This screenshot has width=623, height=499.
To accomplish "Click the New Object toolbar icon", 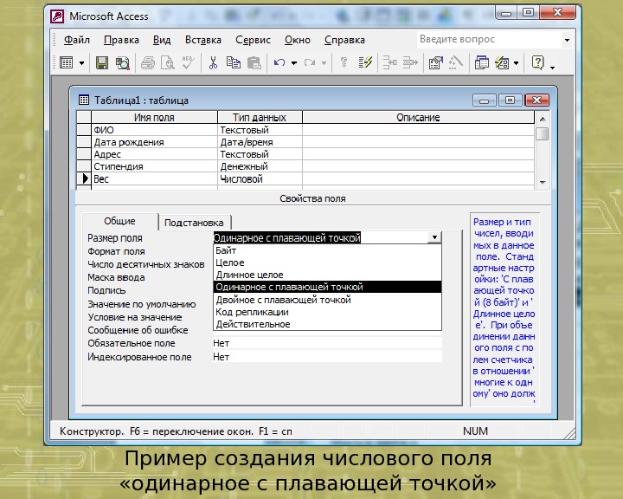I will [x=502, y=63].
